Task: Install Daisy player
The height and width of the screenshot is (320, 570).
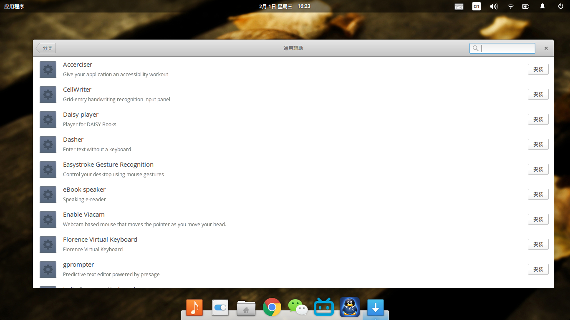Action: 538,120
